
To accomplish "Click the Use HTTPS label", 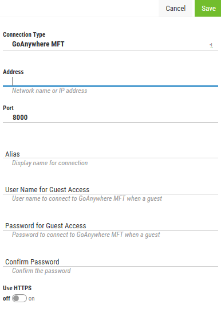I will pyautogui.click(x=17, y=288).
